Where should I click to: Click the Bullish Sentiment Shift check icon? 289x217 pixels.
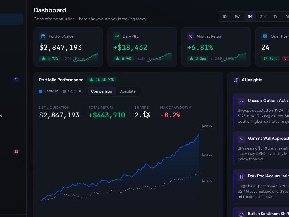[x=241, y=214]
